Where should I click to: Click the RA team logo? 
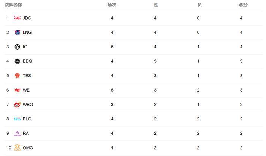pos(17,133)
